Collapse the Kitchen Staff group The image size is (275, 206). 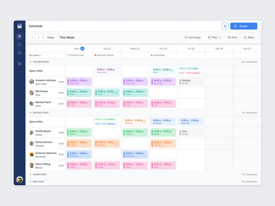tap(30, 62)
